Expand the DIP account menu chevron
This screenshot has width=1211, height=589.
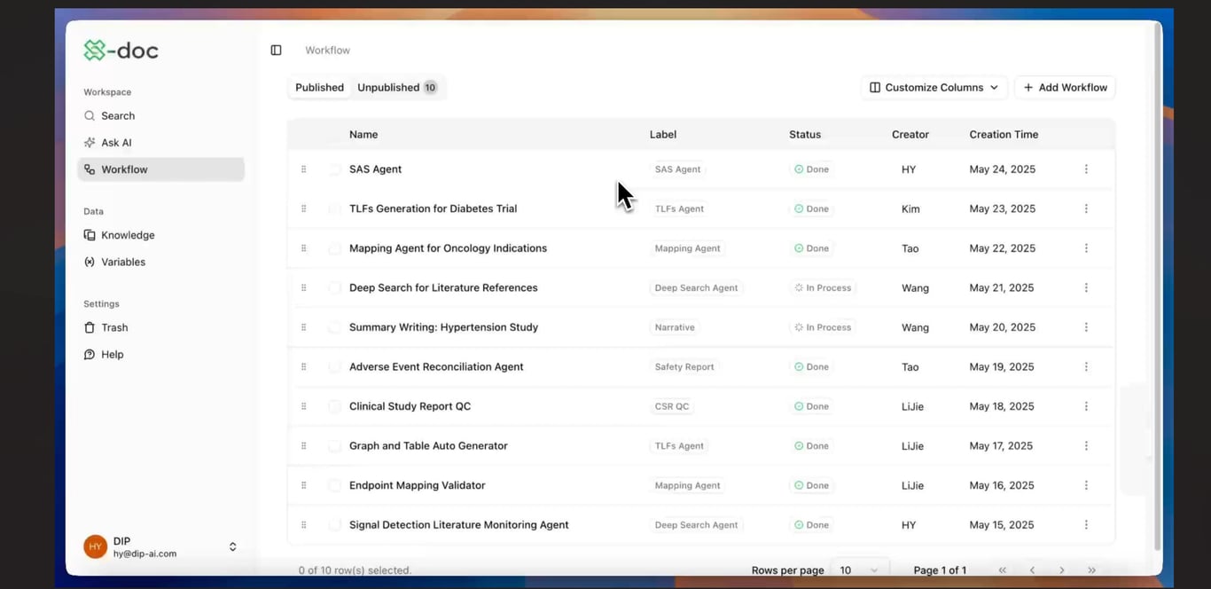[232, 546]
